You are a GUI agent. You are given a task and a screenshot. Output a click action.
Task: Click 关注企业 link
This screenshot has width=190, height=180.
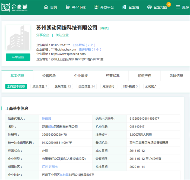pyautogui.click(x=62, y=35)
